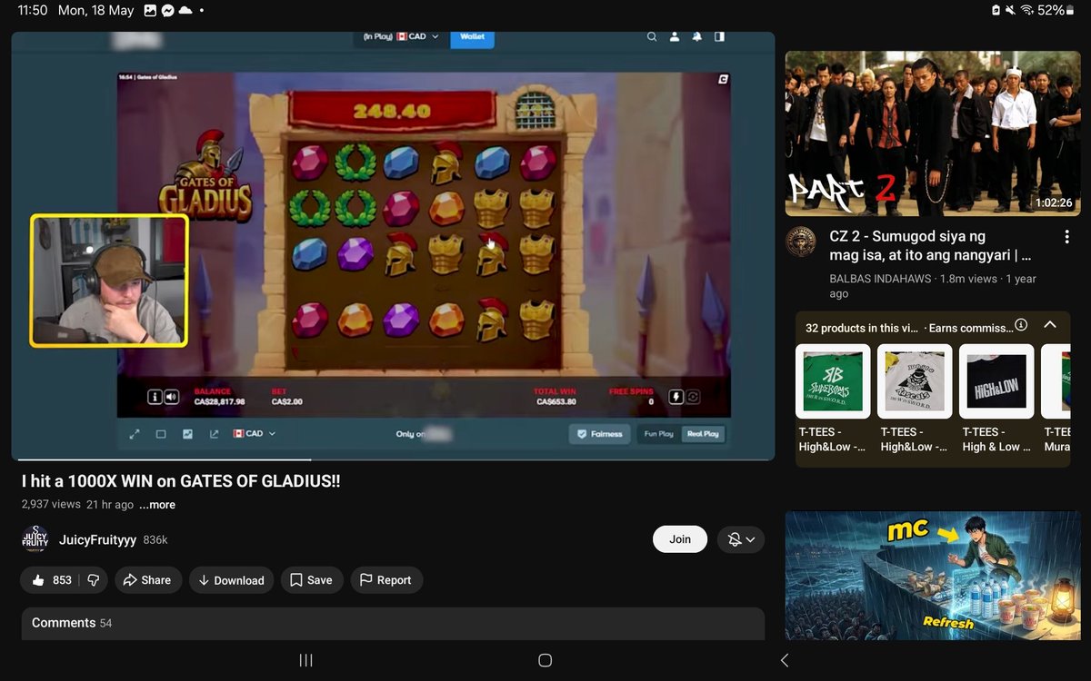The height and width of the screenshot is (681, 1091).
Task: Play CZ 2 Part 2 thumbnail video
Action: 933,133
